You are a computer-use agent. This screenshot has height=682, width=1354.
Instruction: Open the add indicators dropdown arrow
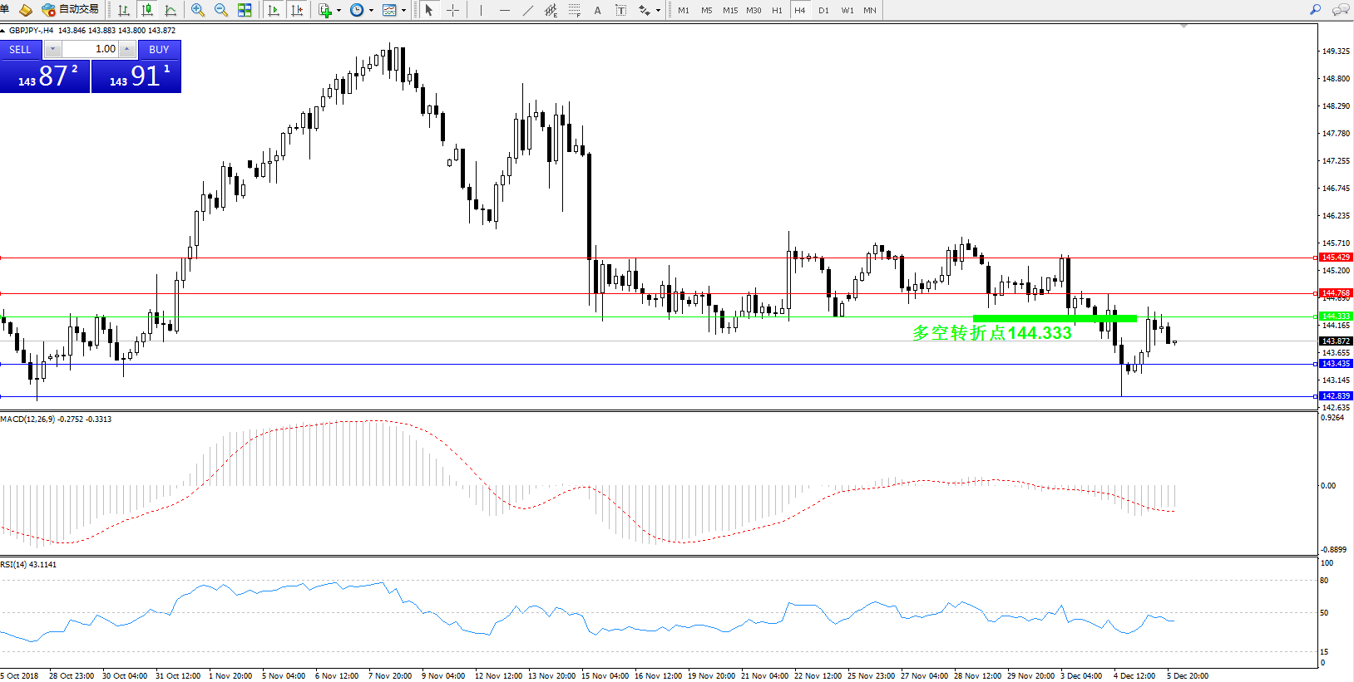coord(338,11)
